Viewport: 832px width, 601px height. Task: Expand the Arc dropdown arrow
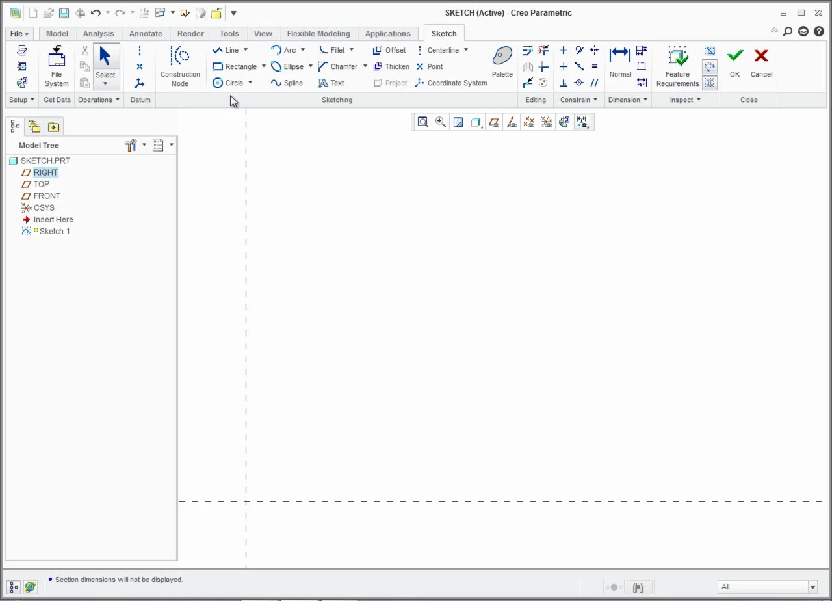tap(302, 50)
